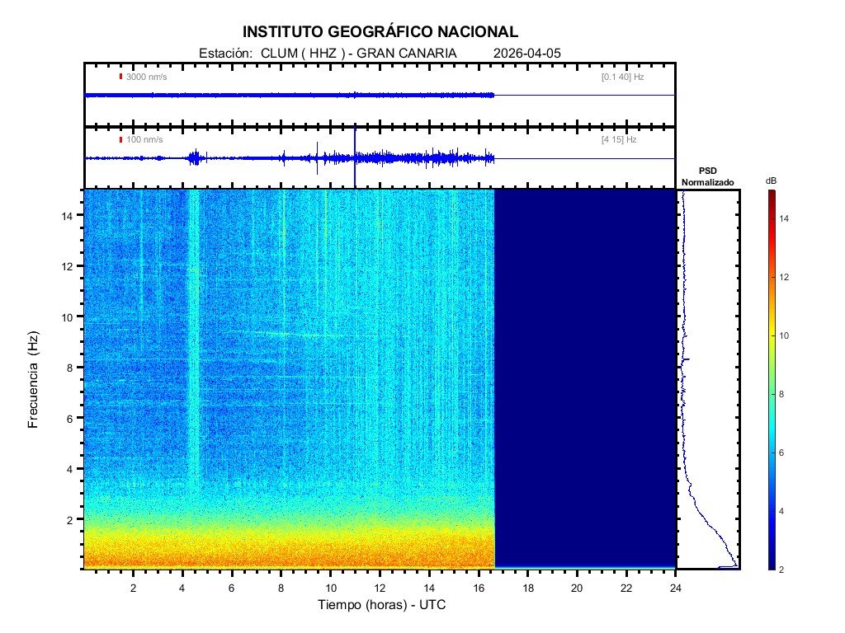Click the 12 tick label on the time axis
This screenshot has height=633, width=845.
click(x=380, y=587)
